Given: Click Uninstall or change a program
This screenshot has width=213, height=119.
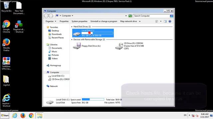Looking at the screenshot, I should tap(104, 21).
